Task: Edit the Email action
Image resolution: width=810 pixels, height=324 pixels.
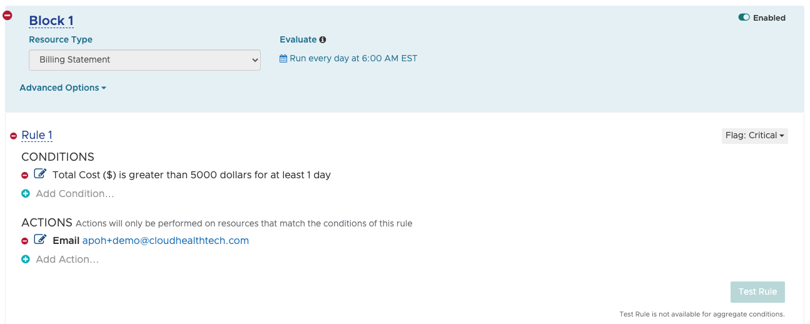Action: [x=40, y=240]
